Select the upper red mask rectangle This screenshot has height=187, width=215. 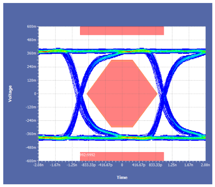(x=122, y=31)
